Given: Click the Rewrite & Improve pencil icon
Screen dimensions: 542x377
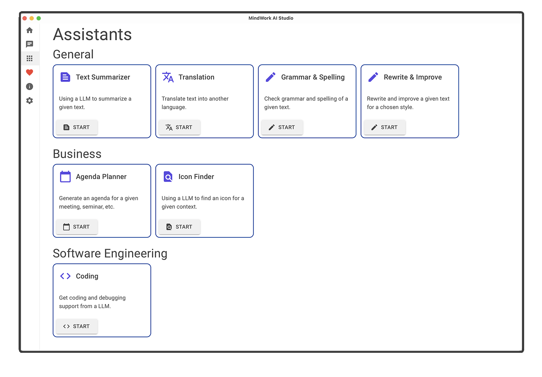Looking at the screenshot, I should [373, 77].
